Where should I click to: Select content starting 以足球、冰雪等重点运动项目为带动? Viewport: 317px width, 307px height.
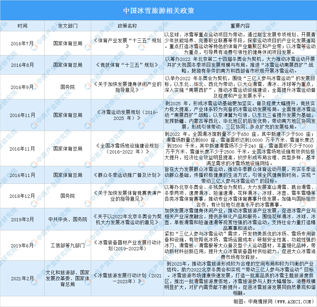pos(240,43)
